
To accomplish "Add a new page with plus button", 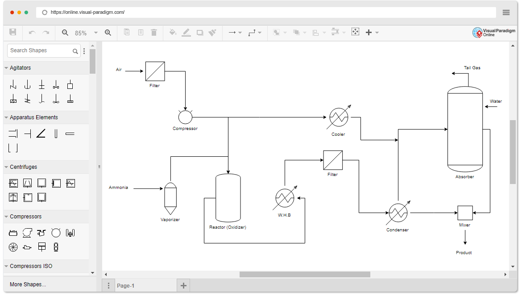I will point(183,286).
